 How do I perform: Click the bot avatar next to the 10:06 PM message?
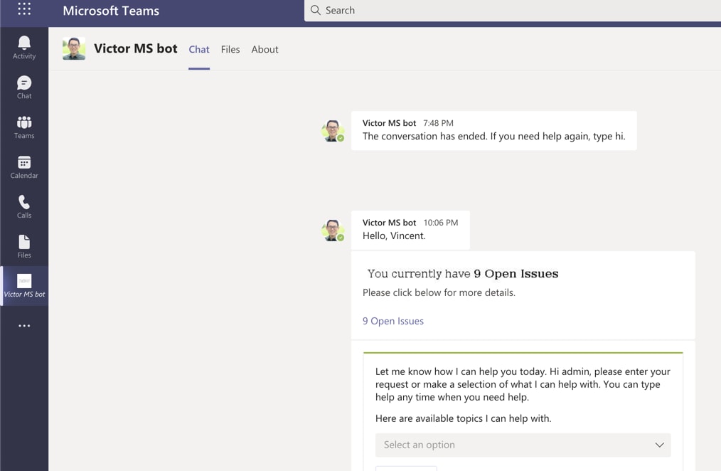pyautogui.click(x=332, y=230)
